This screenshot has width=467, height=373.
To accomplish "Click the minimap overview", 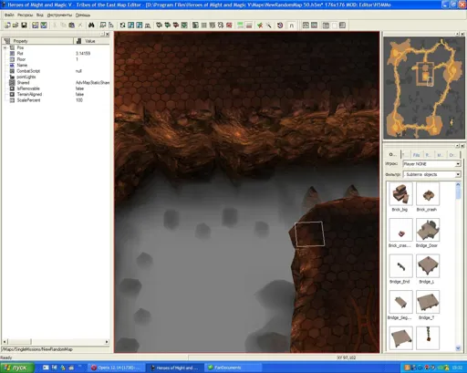I will 424,88.
